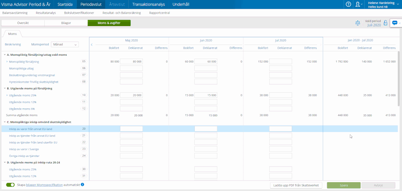This screenshot has height=191, width=402.
Task: Click row code badge 05
Action: (x=84, y=62)
